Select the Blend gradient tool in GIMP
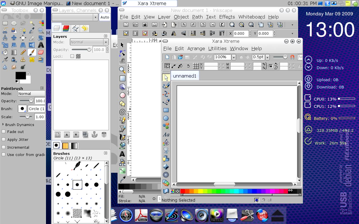 pos(14,52)
